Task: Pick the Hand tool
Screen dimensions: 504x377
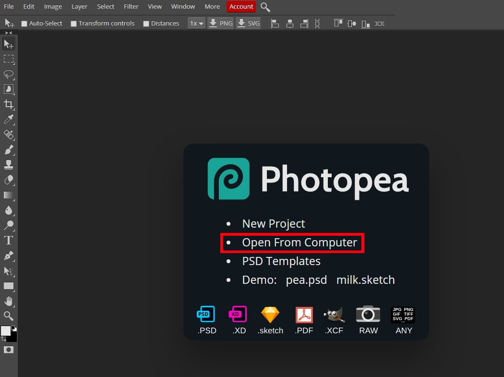Action: tap(9, 301)
